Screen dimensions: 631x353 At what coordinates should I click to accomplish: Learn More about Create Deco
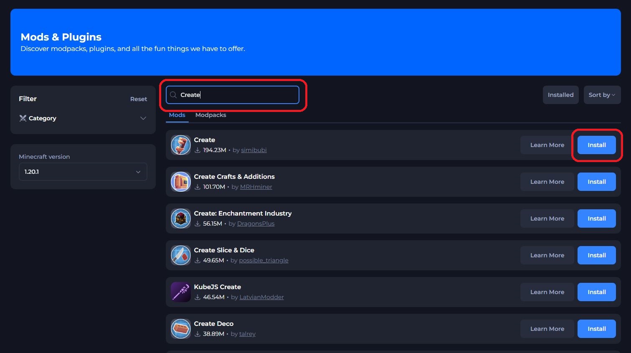coord(547,329)
